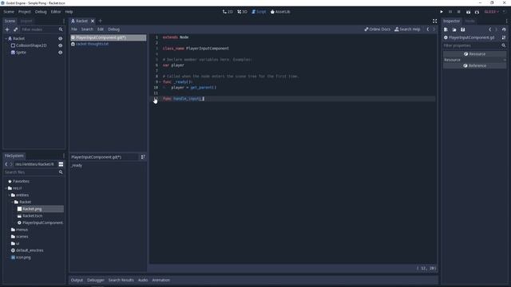Go to next object in Inspector history

point(497,29)
